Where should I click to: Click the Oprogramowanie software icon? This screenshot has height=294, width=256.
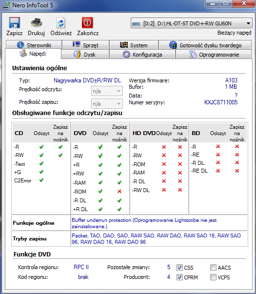click(x=193, y=55)
